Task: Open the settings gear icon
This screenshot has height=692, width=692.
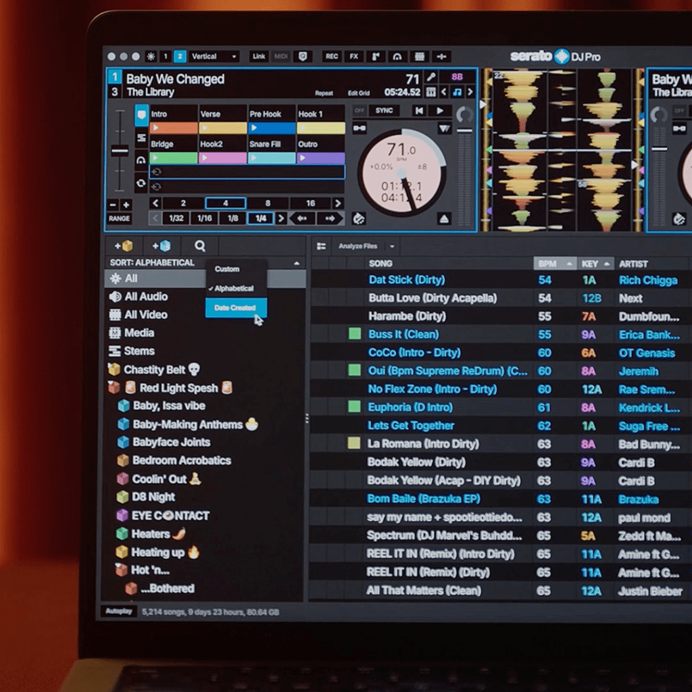Action: (x=151, y=57)
